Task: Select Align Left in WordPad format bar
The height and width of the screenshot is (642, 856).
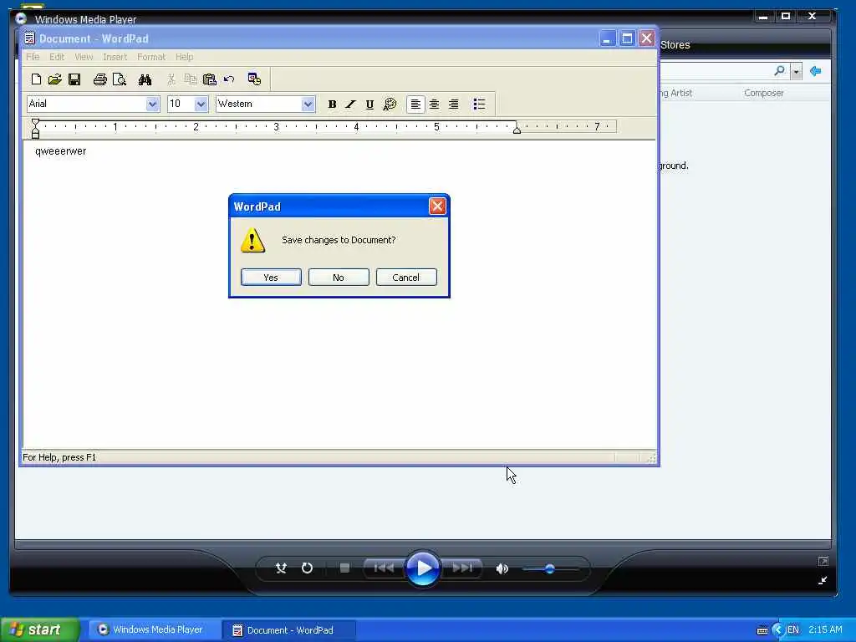Action: (x=415, y=104)
